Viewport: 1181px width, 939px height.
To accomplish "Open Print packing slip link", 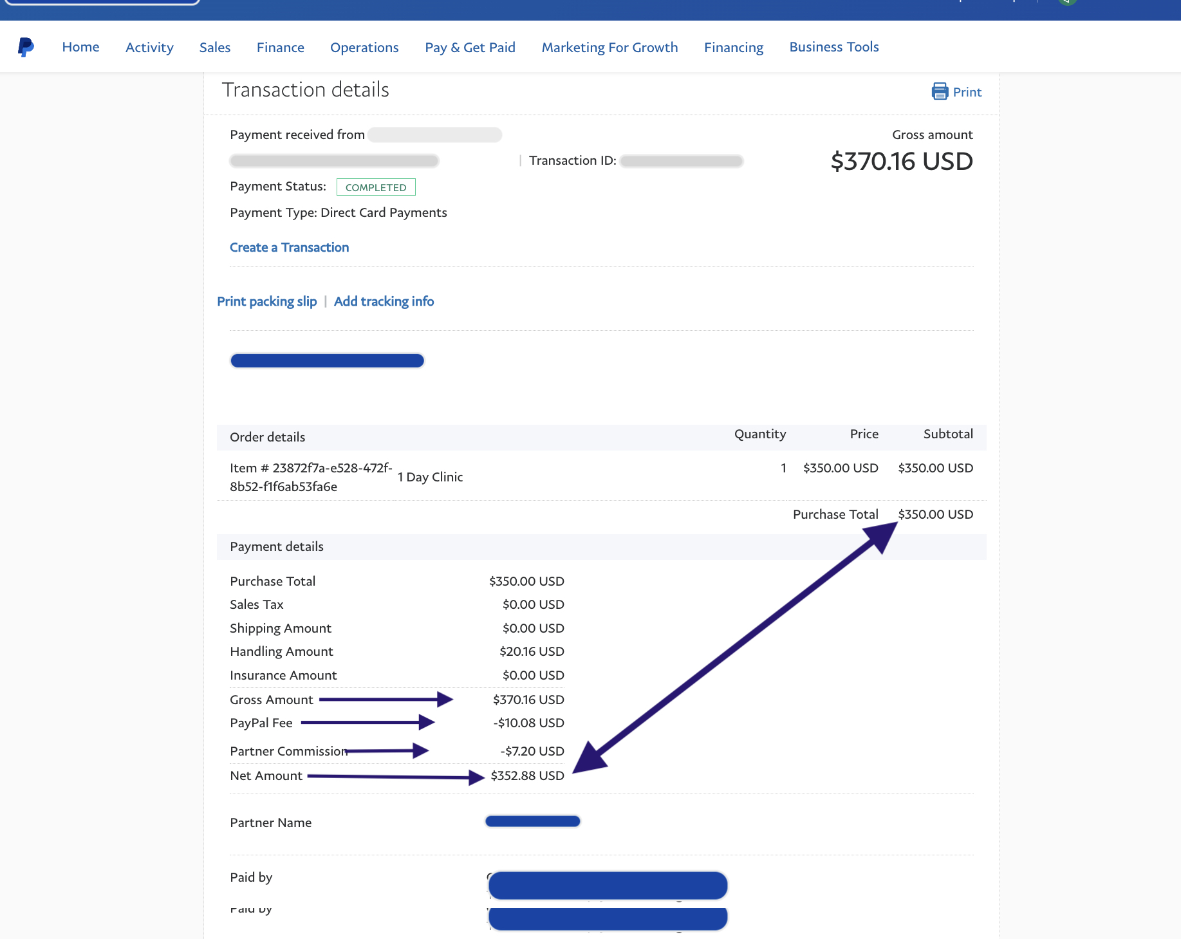I will 266,301.
